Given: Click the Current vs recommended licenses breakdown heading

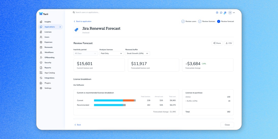Looking at the screenshot, I should [95, 93].
